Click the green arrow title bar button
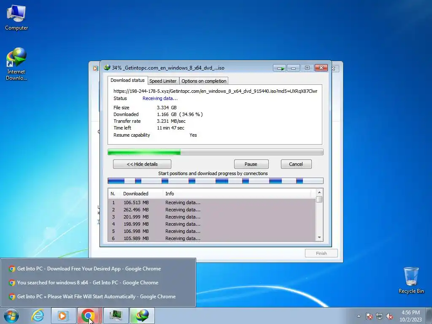The width and height of the screenshot is (432, 324). [280, 68]
